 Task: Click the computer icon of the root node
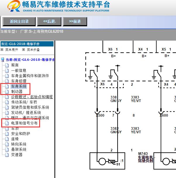[x=3, y=60]
